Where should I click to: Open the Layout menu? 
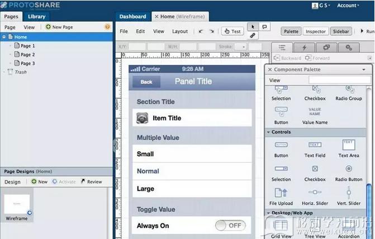click(180, 31)
